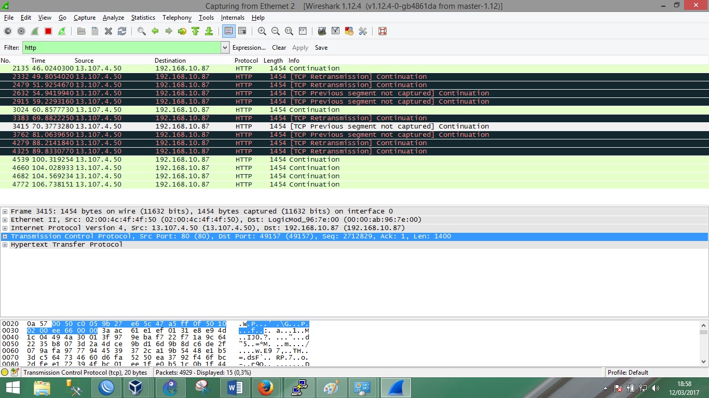Stop the running capture red square
Image resolution: width=709 pixels, height=398 pixels.
[x=48, y=31]
